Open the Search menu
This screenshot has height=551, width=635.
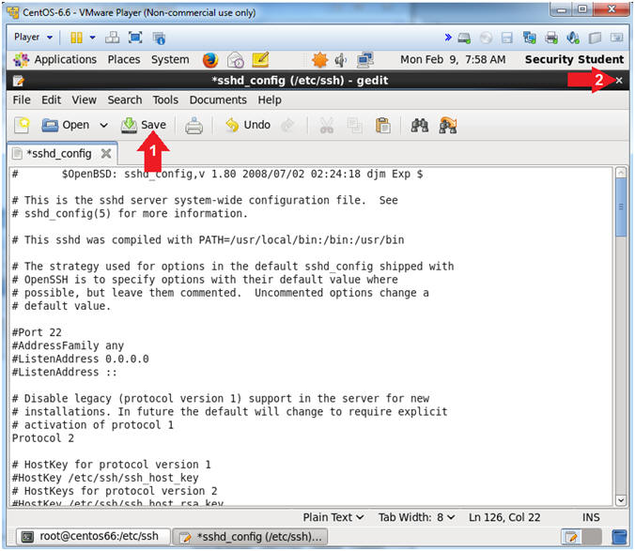(125, 99)
